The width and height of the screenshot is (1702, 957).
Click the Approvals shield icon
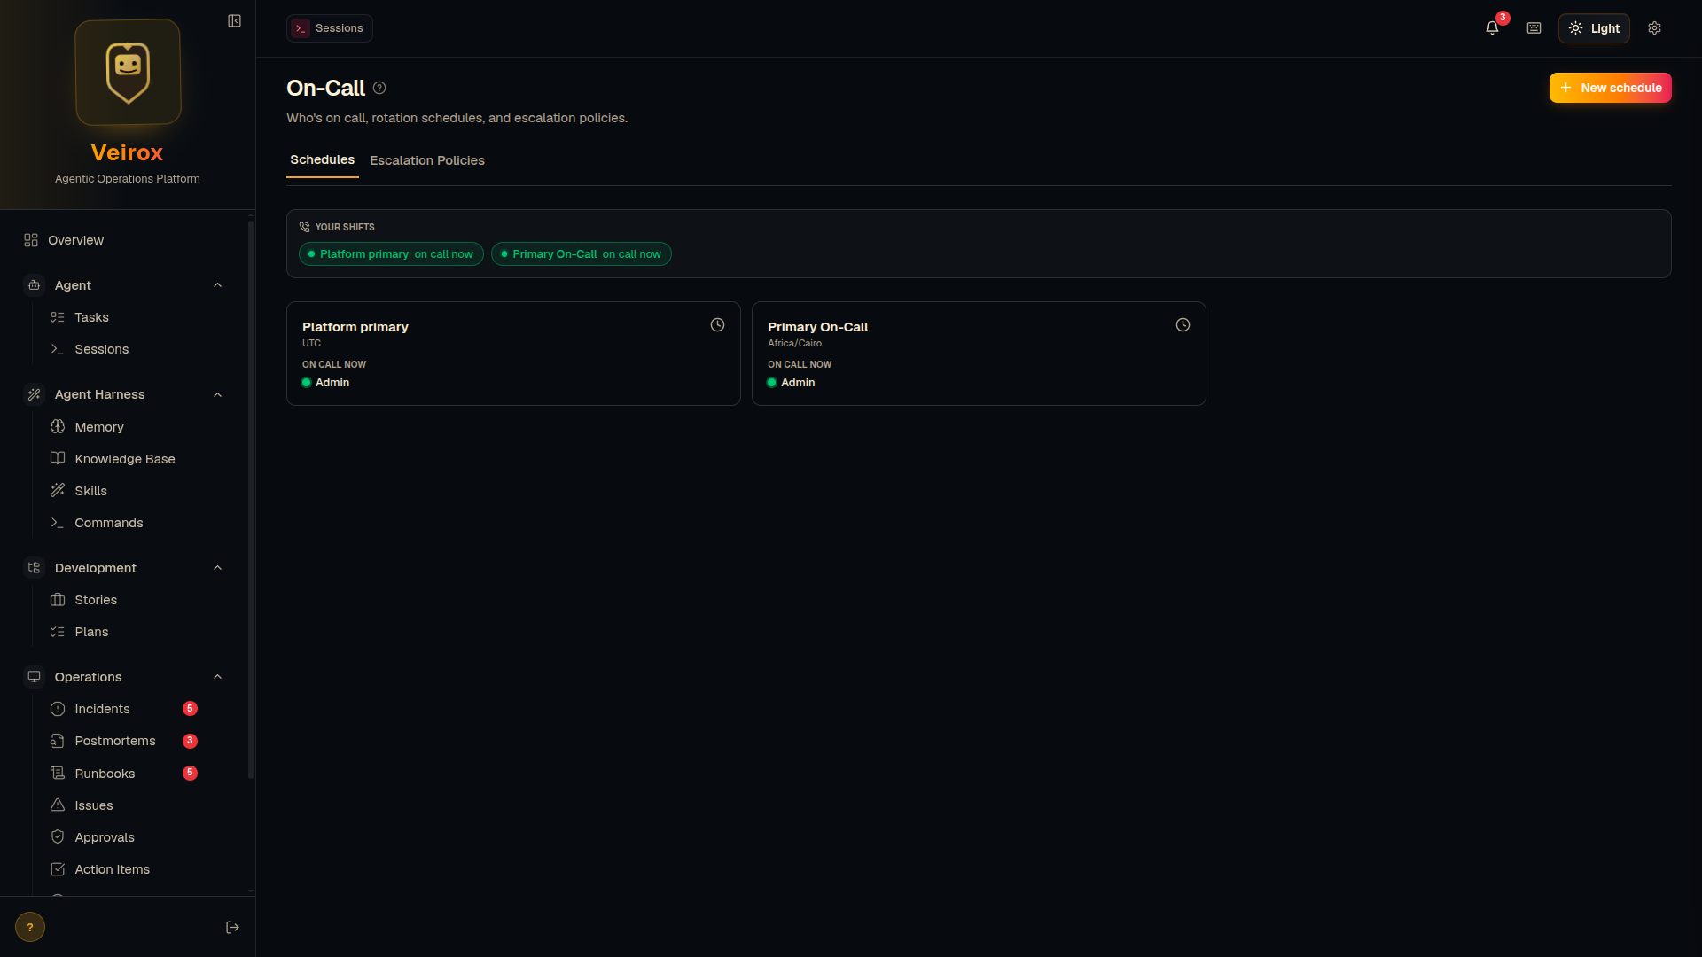click(58, 836)
